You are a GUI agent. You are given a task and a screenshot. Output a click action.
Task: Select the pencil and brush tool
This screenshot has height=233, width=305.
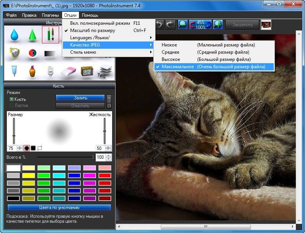click(51, 35)
